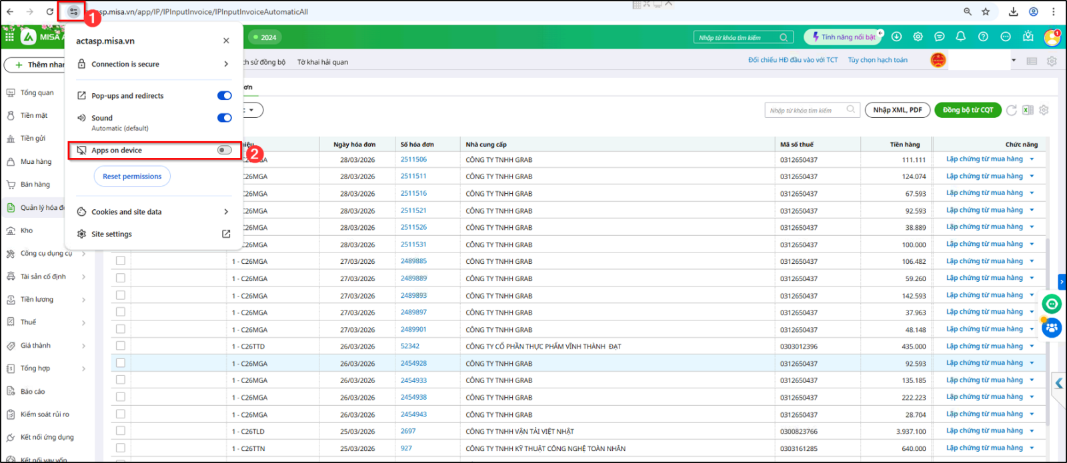Click the site information icon in address bar
This screenshot has height=463, width=1067.
point(73,11)
